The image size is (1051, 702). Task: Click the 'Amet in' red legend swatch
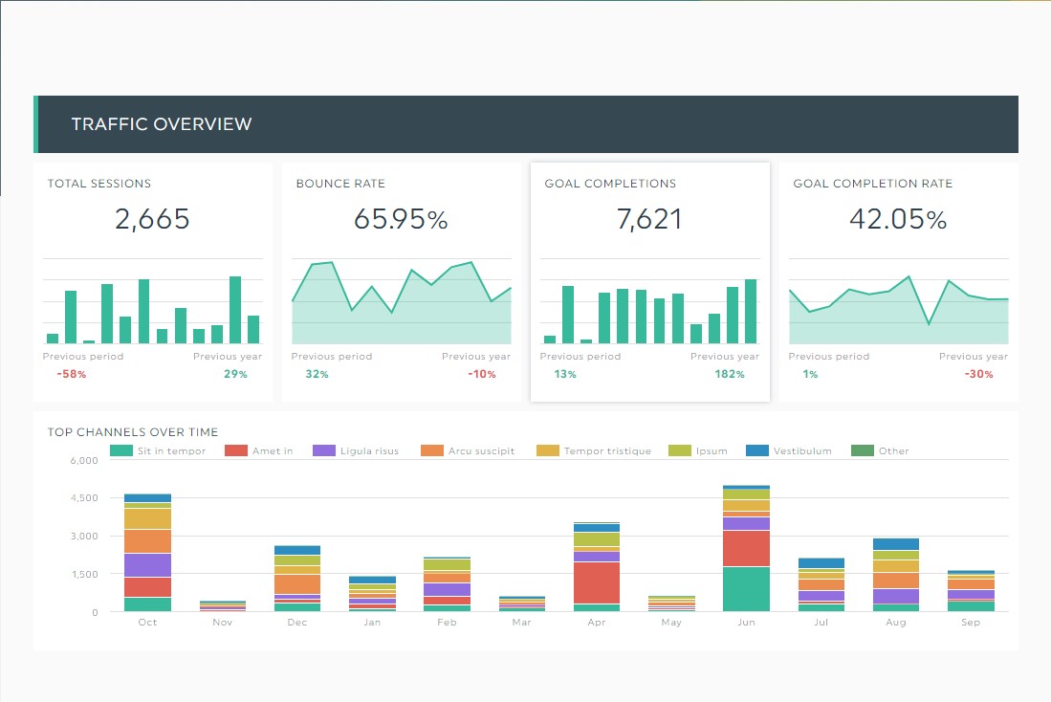[236, 451]
